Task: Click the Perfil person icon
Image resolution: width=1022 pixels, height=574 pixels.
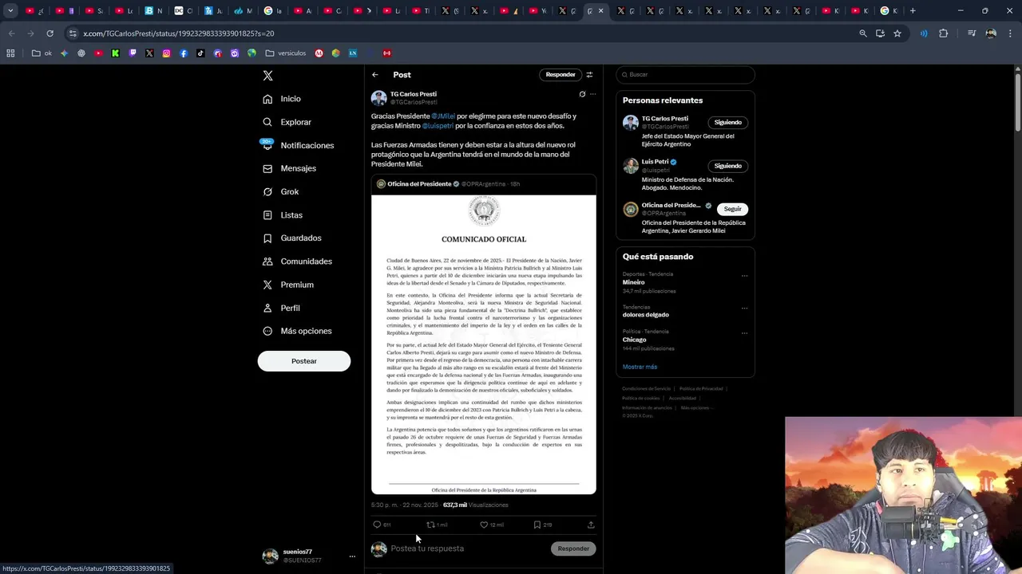Action: (267, 308)
